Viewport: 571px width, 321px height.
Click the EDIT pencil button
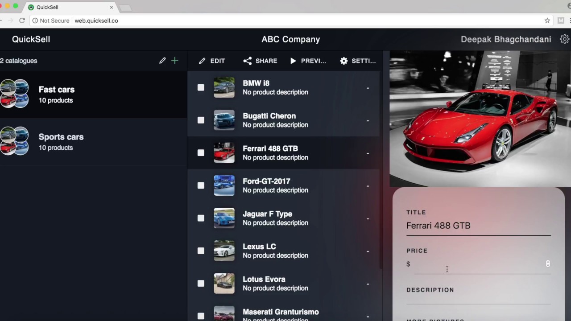[x=212, y=61]
